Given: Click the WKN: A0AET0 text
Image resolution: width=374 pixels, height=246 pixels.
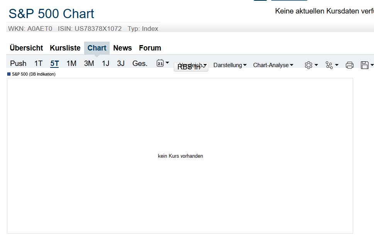Looking at the screenshot, I should point(30,29).
